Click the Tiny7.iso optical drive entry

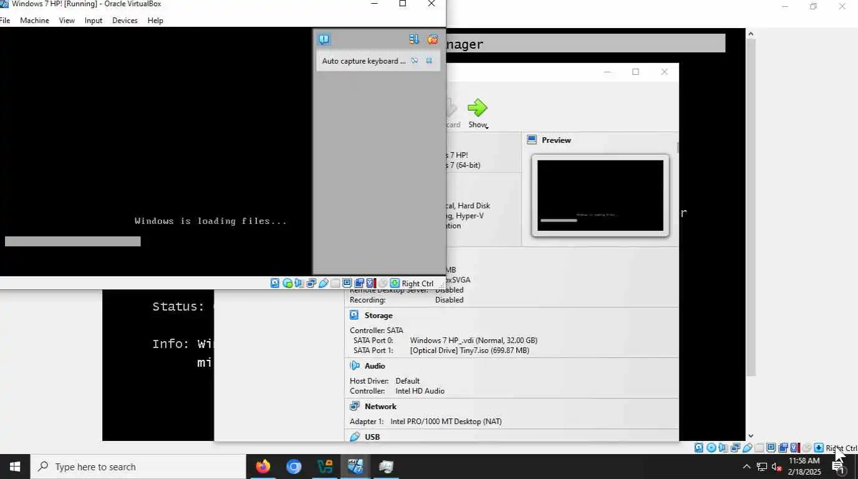[x=470, y=351]
